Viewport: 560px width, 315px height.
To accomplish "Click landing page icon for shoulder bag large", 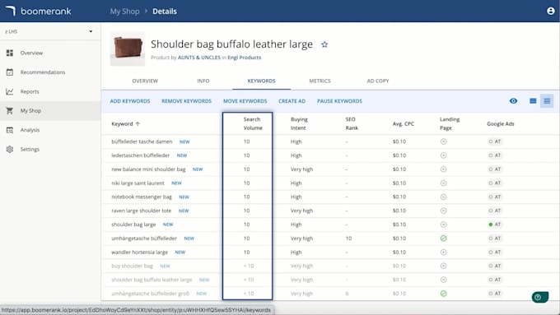I will point(444,225).
